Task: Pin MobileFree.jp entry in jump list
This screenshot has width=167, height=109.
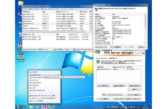Action: pos(58,75)
